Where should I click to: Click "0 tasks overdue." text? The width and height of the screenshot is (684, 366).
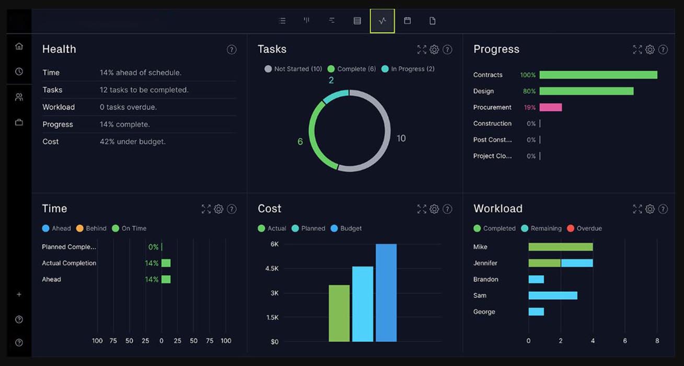pos(129,107)
